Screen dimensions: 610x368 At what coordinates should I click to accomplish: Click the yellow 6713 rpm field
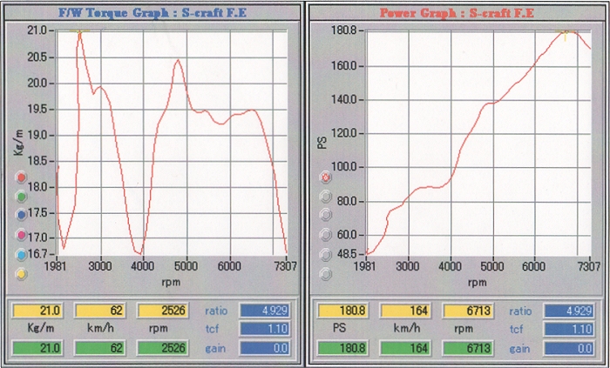point(468,311)
